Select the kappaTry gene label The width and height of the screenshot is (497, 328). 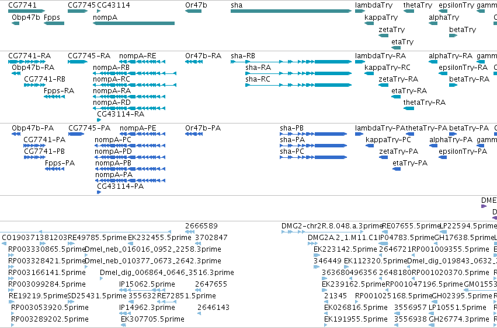(x=381, y=17)
